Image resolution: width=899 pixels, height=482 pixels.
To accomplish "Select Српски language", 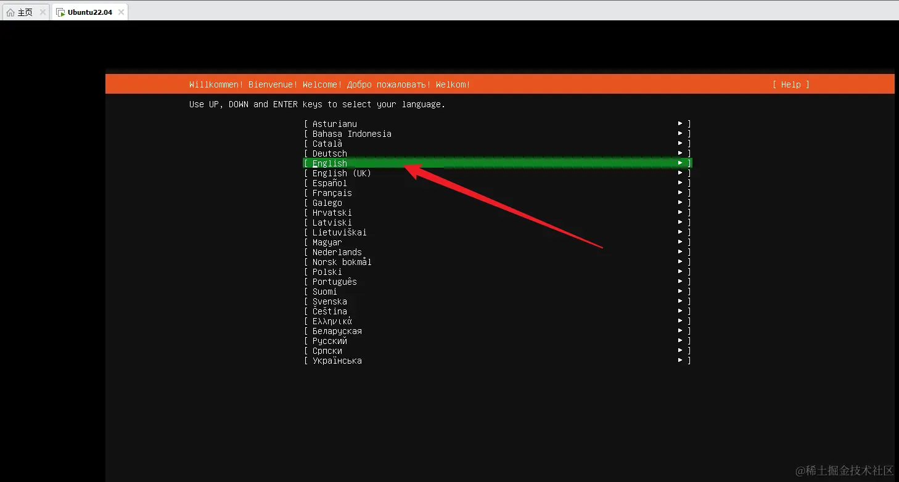I will click(498, 351).
